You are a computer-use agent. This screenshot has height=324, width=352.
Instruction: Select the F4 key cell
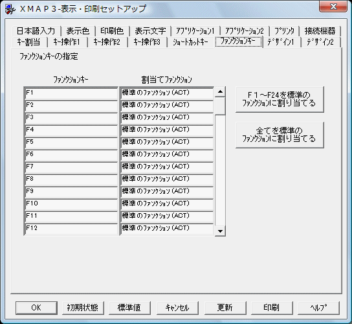[71, 130]
